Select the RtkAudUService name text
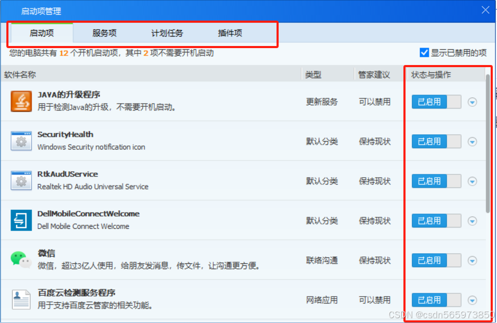The image size is (497, 323). click(68, 174)
